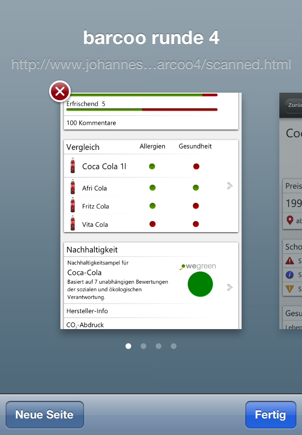Tap the Zurück button in next page

coord(294,105)
